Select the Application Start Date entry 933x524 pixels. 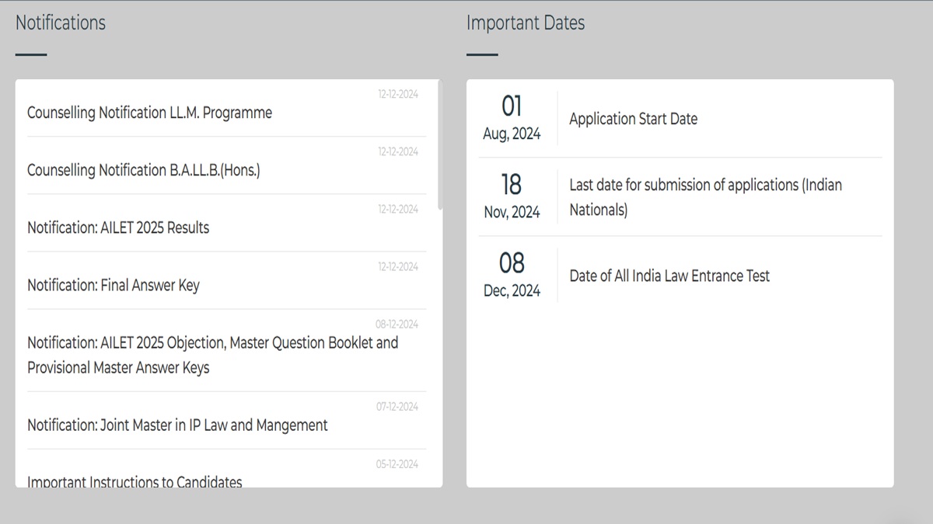click(x=633, y=119)
